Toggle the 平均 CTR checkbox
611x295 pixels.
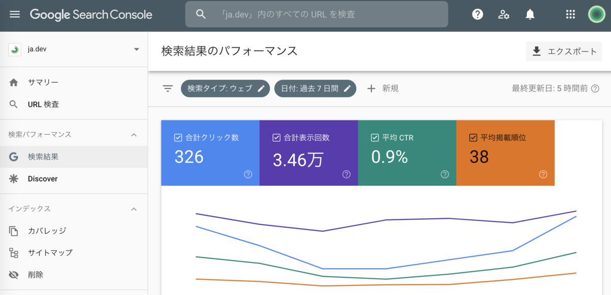(x=375, y=137)
